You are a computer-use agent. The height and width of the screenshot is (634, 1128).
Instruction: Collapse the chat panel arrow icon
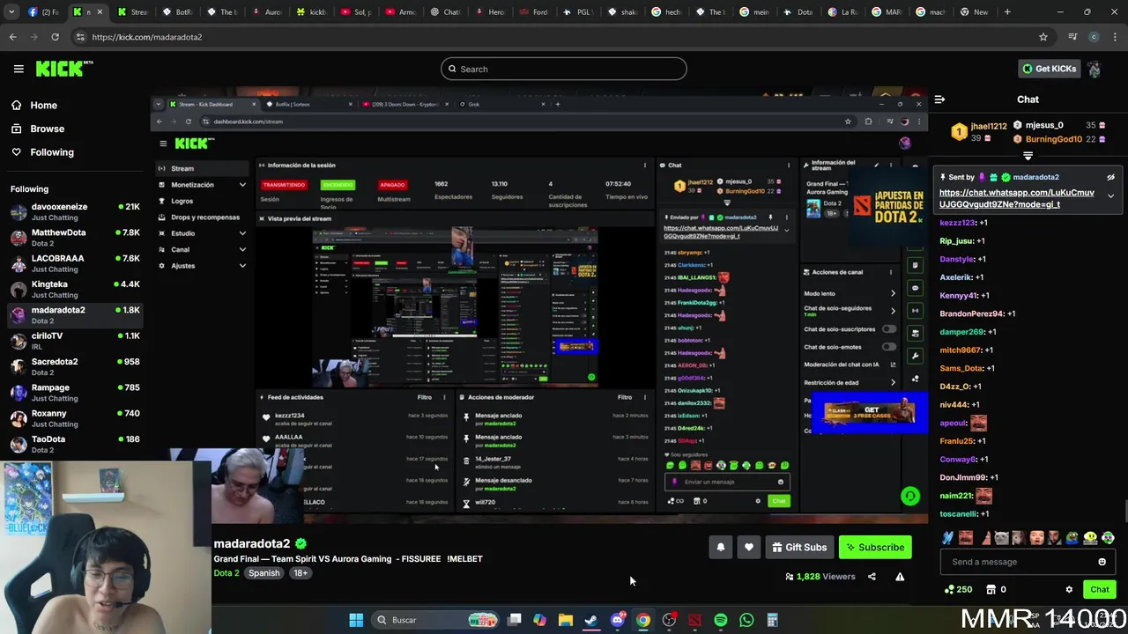[939, 100]
